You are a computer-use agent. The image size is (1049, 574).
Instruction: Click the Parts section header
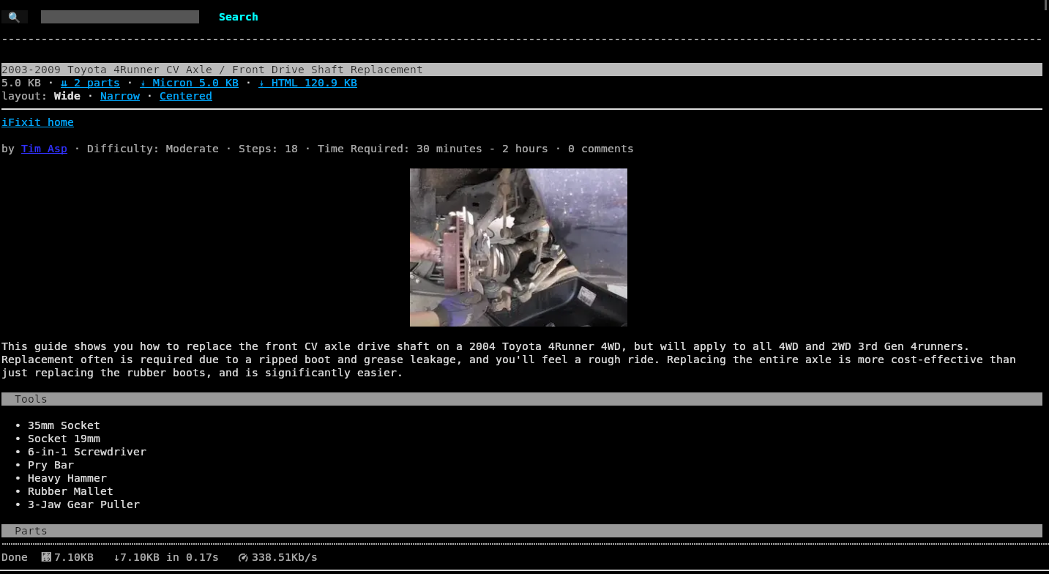[522, 531]
